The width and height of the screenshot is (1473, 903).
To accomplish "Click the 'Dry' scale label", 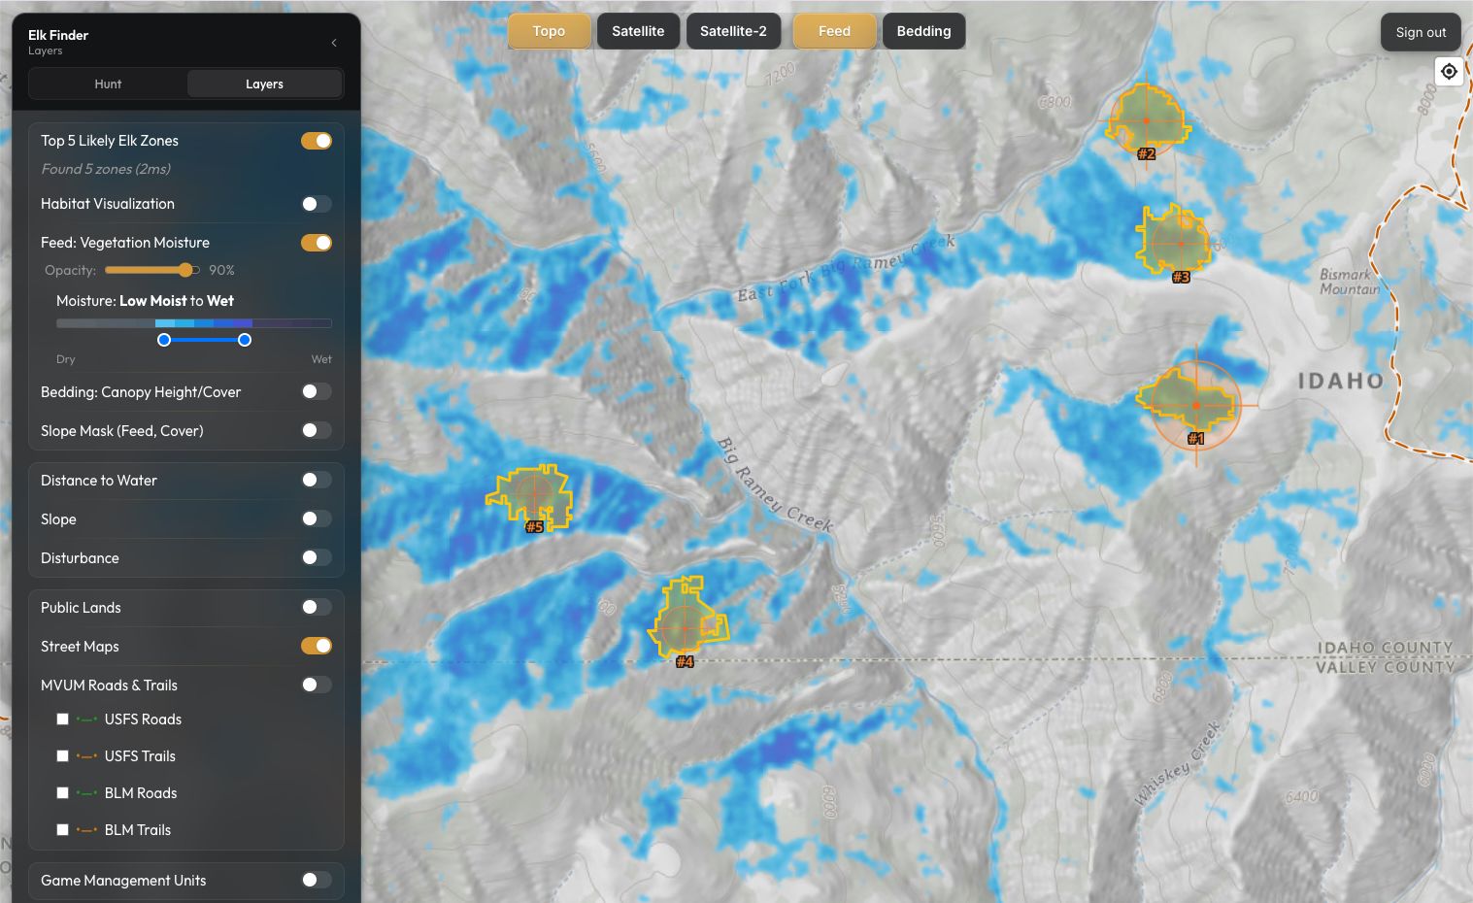I will [x=65, y=359].
